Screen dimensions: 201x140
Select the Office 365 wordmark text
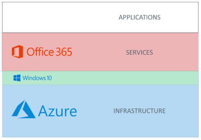point(50,52)
